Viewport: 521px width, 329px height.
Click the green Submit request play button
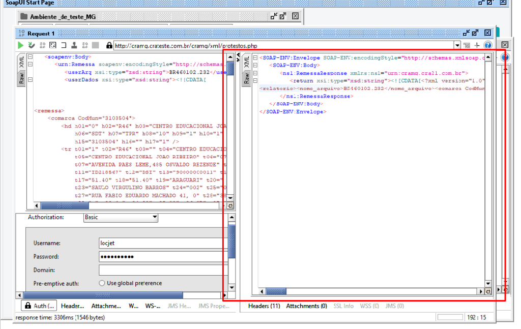[x=21, y=45]
